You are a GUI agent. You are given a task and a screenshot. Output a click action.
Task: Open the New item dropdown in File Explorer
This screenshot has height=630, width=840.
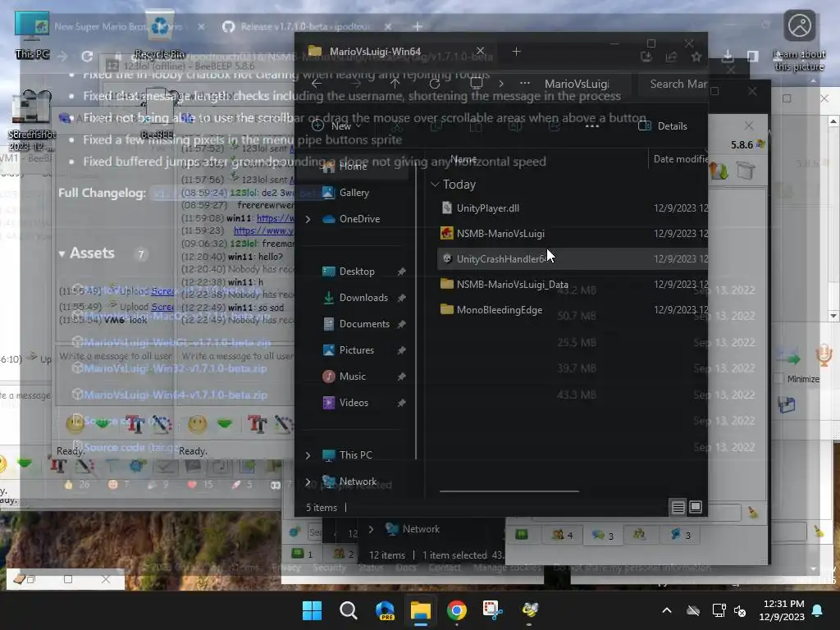[x=336, y=126]
